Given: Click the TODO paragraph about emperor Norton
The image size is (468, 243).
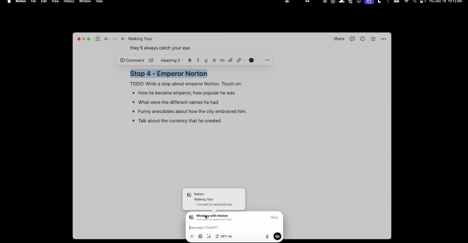Looking at the screenshot, I should click(x=186, y=84).
